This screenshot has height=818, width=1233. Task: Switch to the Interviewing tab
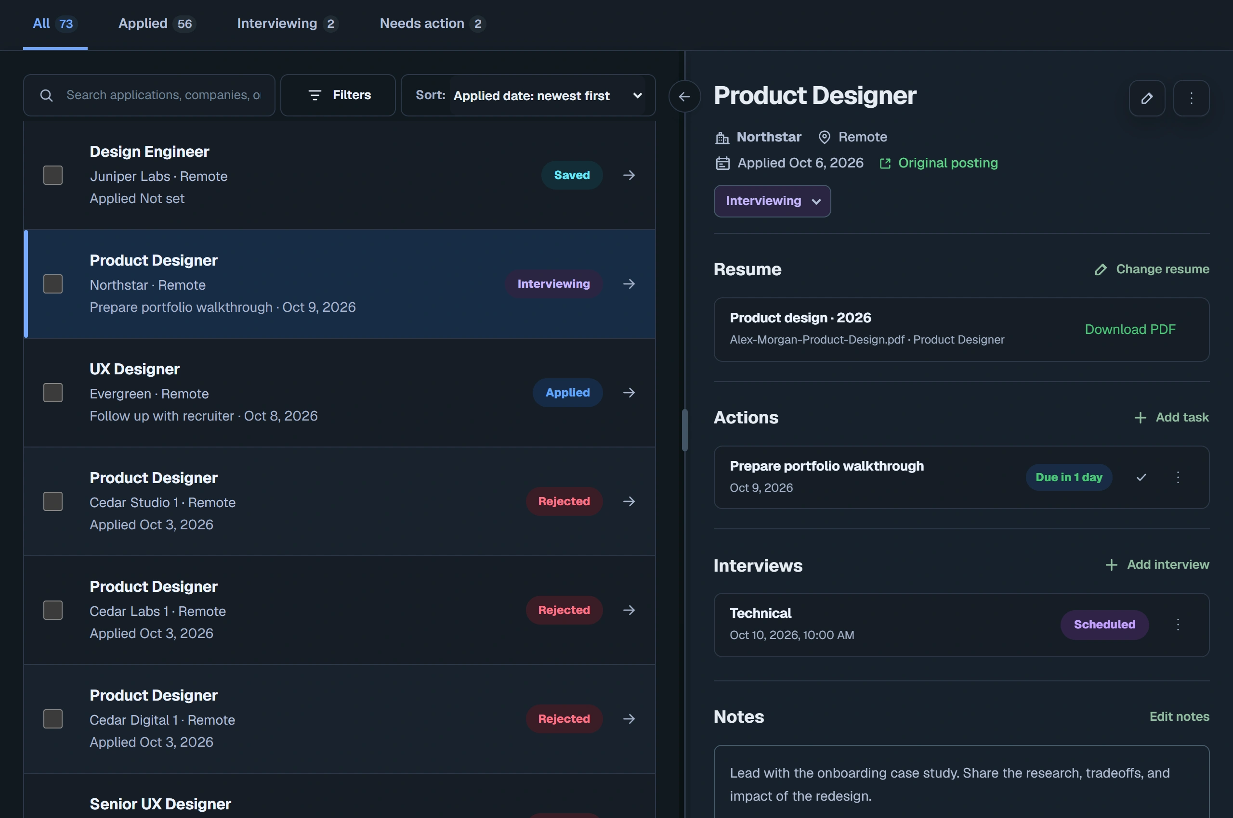pos(288,24)
